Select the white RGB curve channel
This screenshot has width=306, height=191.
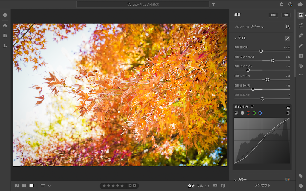tap(242, 113)
